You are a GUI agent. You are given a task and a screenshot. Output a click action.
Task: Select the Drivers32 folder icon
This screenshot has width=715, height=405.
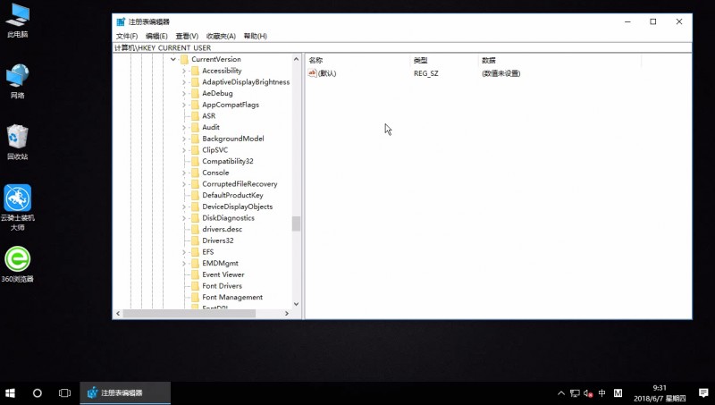195,240
